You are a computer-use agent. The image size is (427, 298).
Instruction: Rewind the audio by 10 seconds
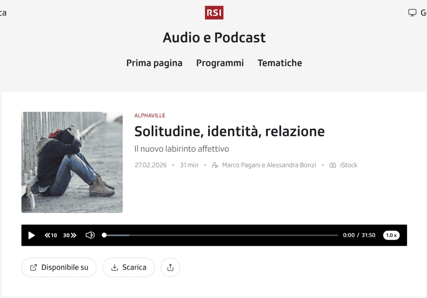[x=51, y=236]
